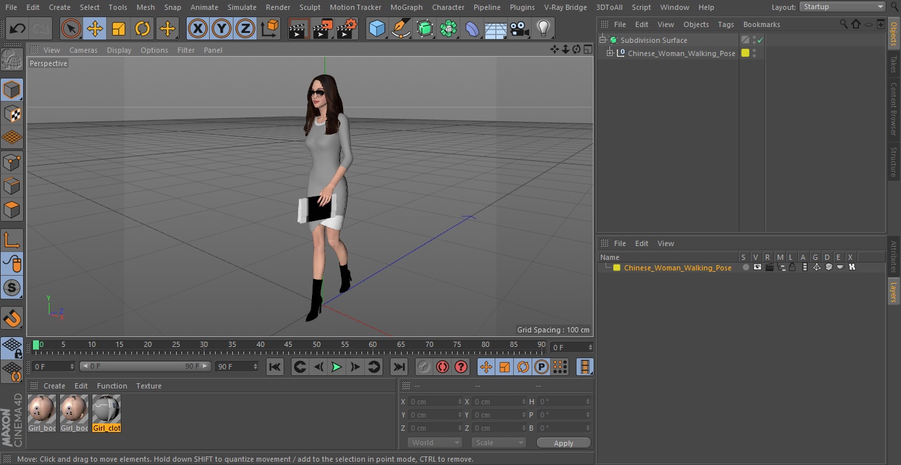The height and width of the screenshot is (465, 901).
Task: Click the yellow layer swatch in Layers panel
Action: tap(617, 268)
